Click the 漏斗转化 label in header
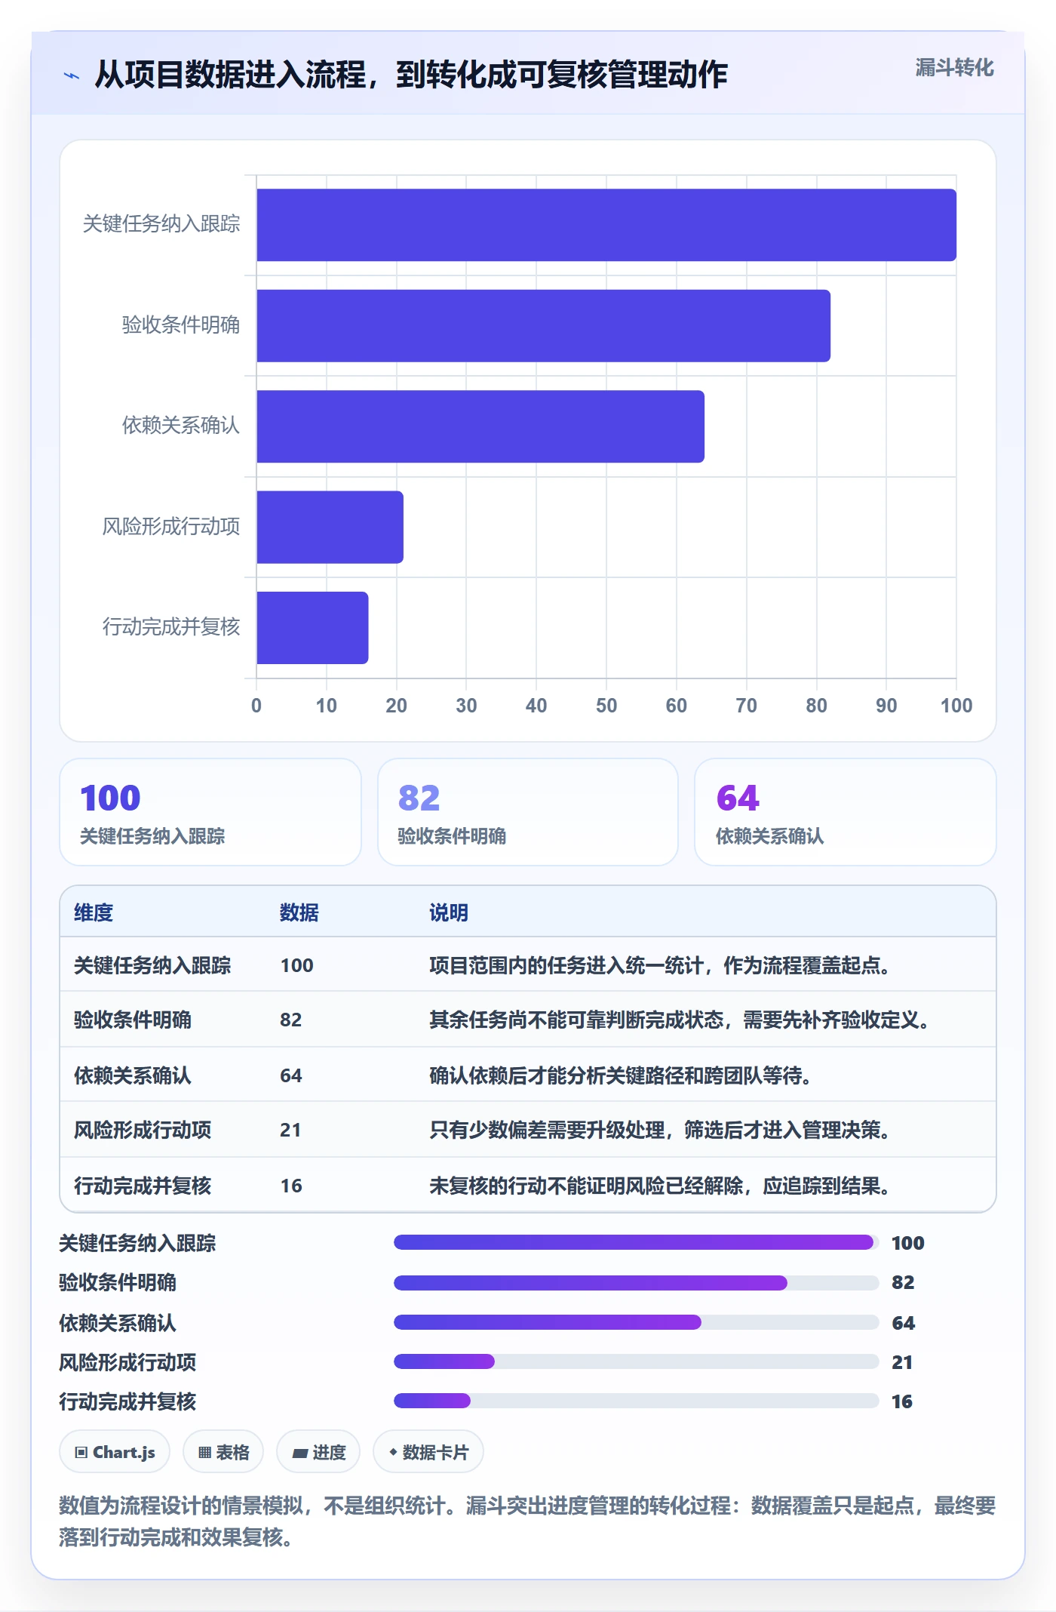 pos(954,67)
